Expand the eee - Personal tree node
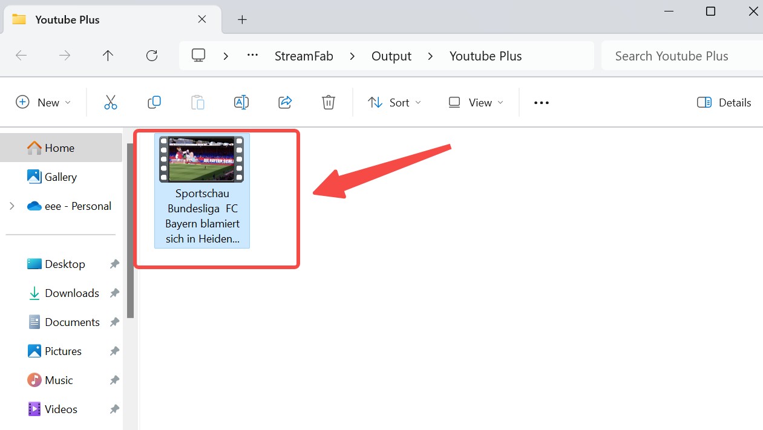 click(11, 206)
